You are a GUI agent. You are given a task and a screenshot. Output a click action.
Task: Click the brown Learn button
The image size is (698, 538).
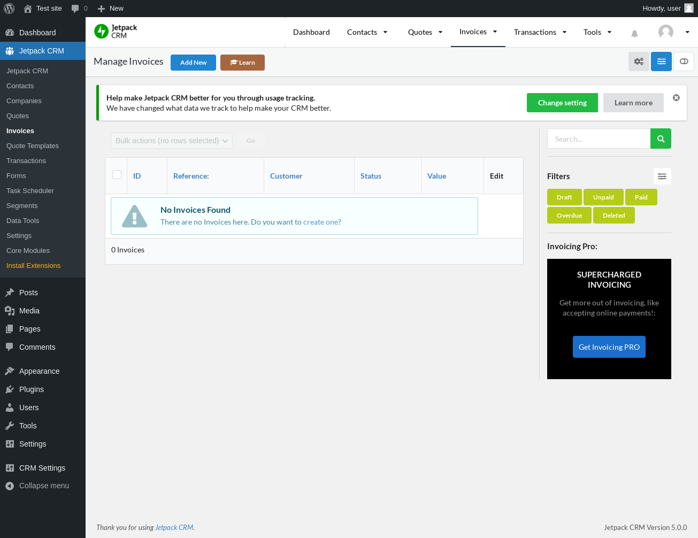click(242, 63)
